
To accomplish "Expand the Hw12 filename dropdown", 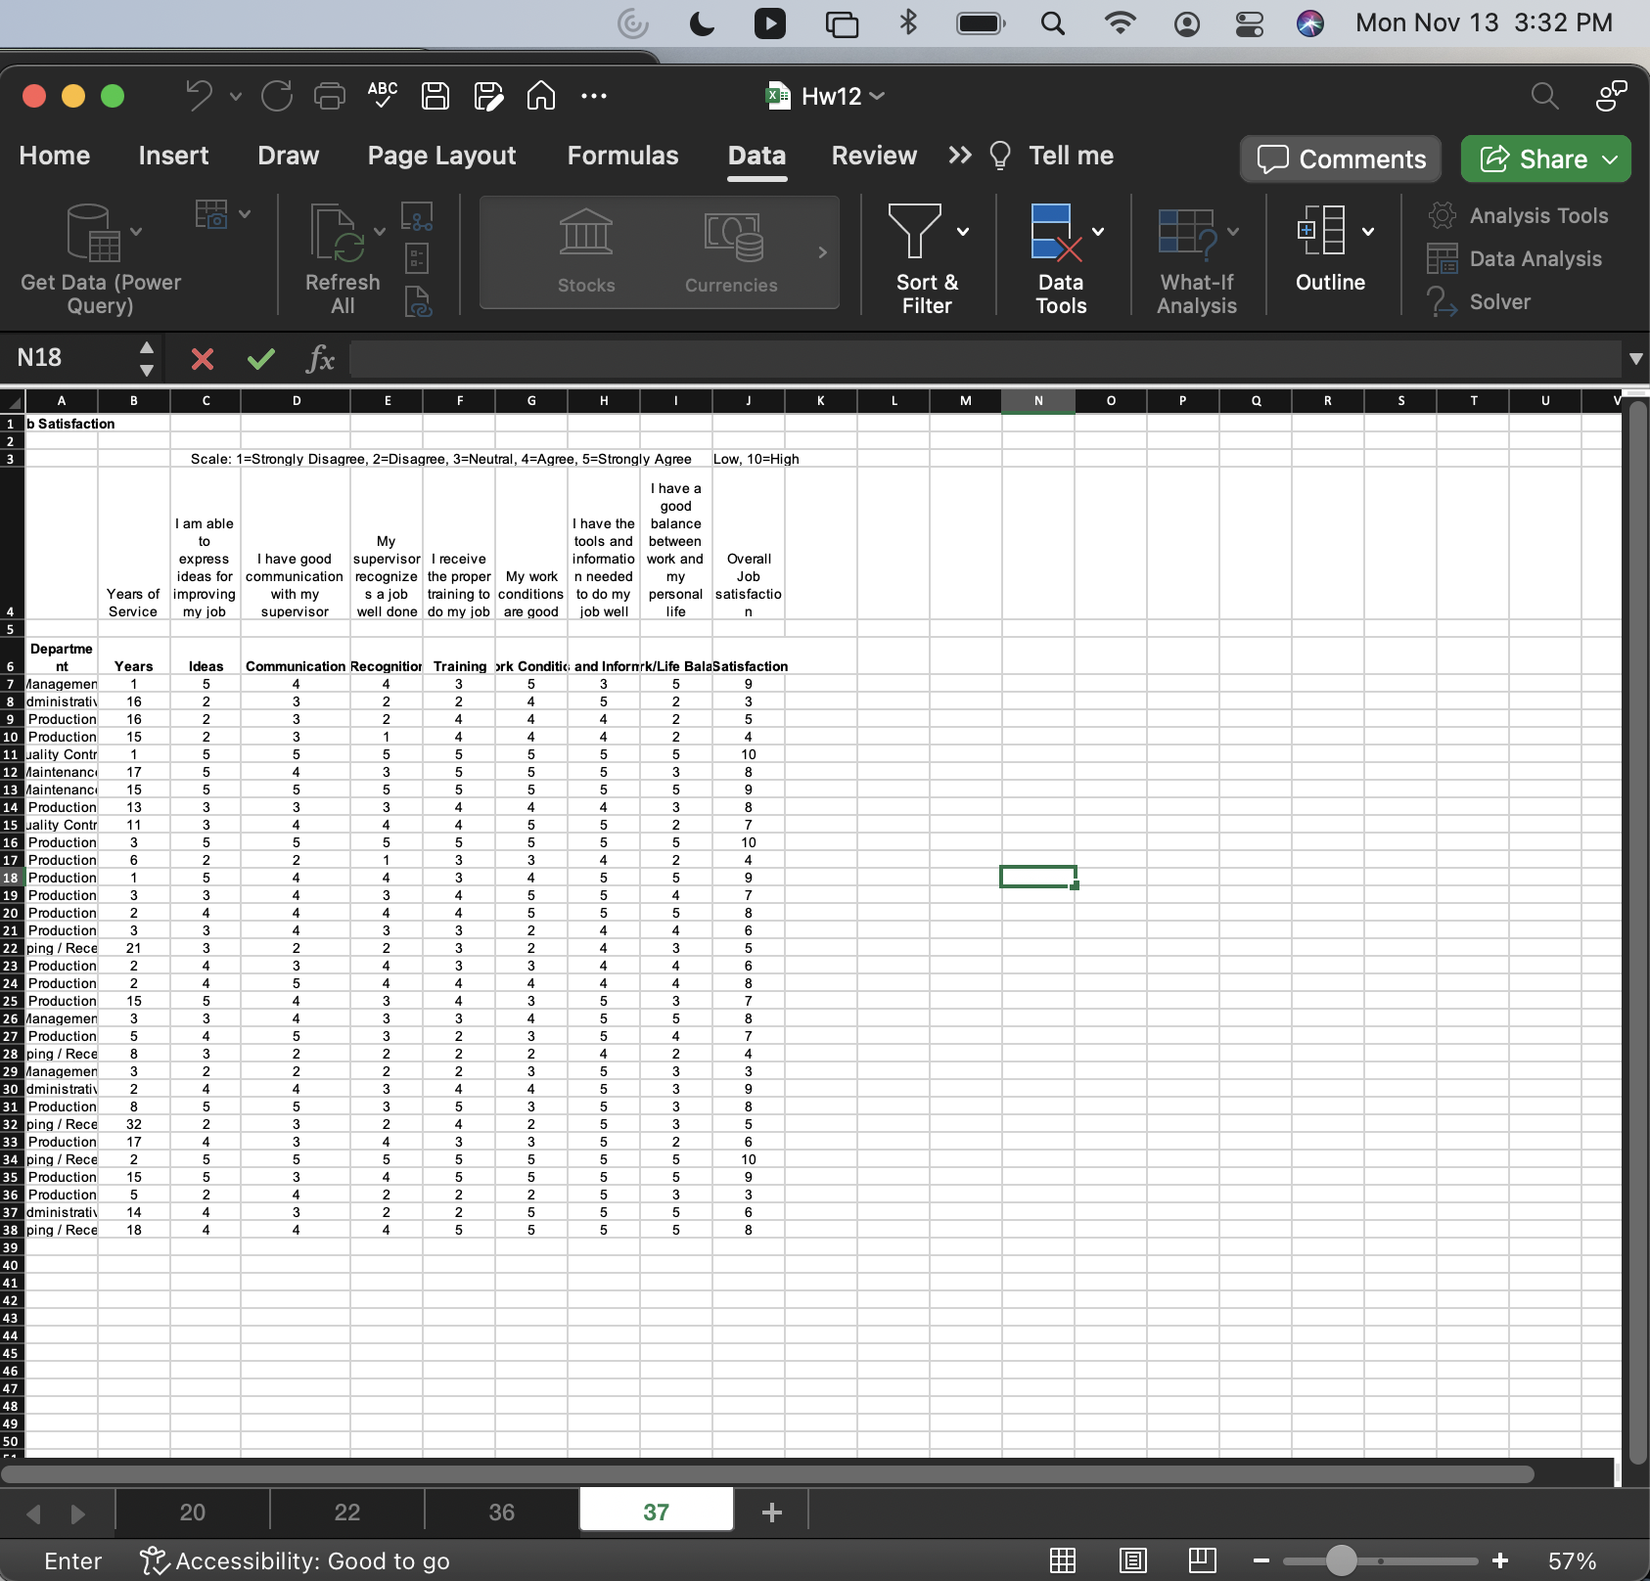I will pyautogui.click(x=878, y=96).
